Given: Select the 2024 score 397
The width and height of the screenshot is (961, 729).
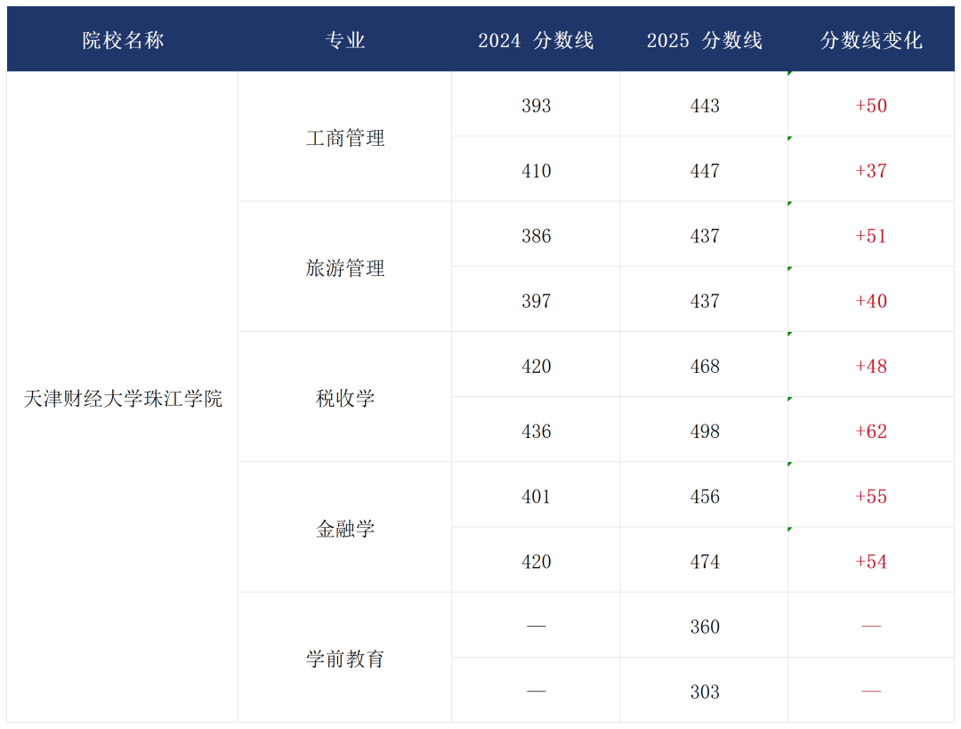Looking at the screenshot, I should coord(537,301).
